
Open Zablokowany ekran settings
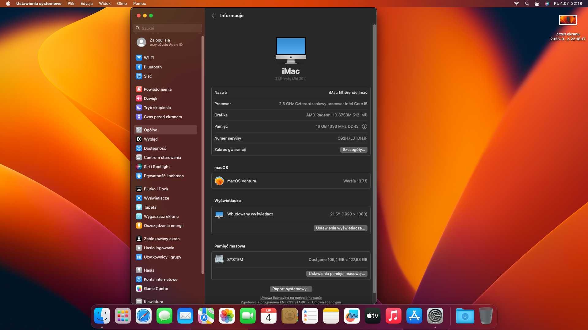pos(165,239)
